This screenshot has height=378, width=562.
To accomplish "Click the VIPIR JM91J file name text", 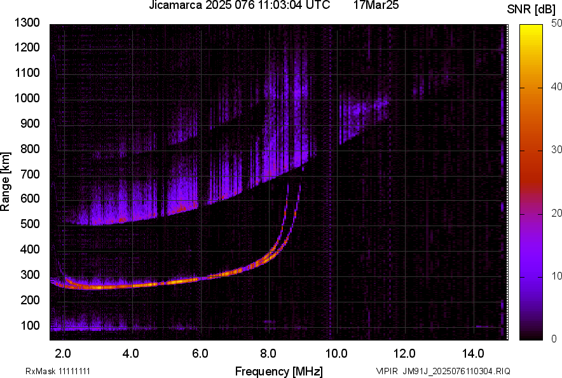I will [443, 371].
